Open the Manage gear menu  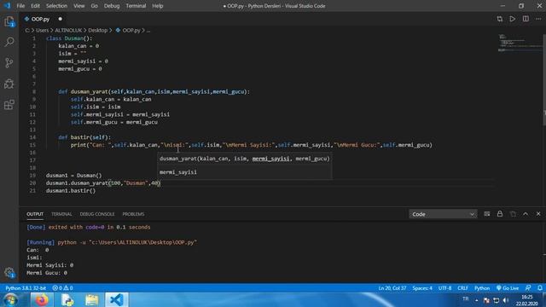point(9,273)
